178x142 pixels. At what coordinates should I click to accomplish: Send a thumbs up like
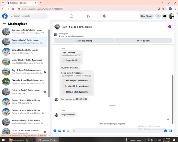coord(171,131)
